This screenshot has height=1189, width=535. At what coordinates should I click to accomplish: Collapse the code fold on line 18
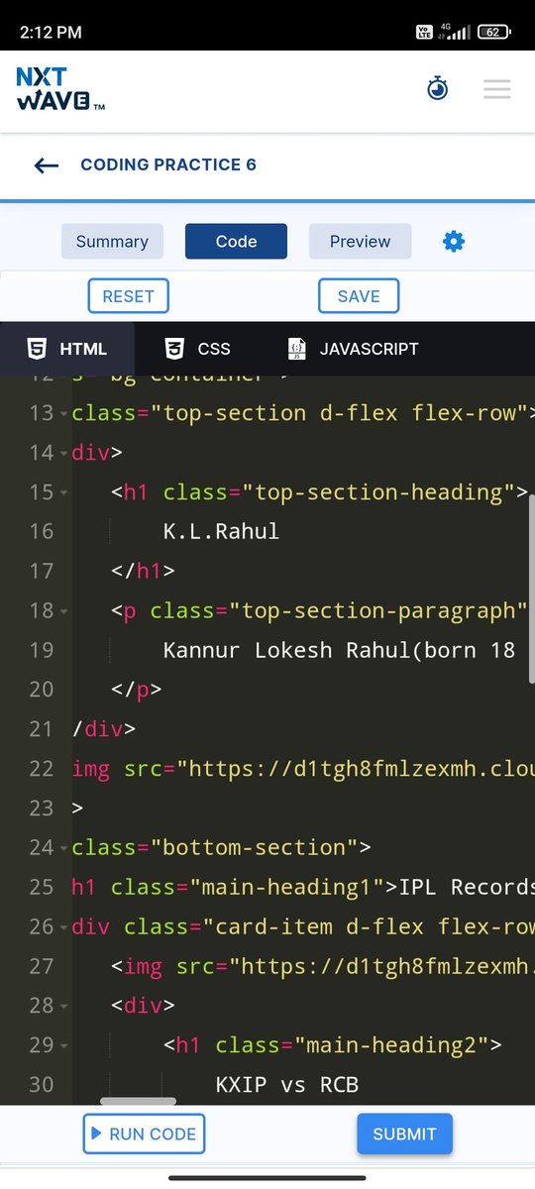64,611
